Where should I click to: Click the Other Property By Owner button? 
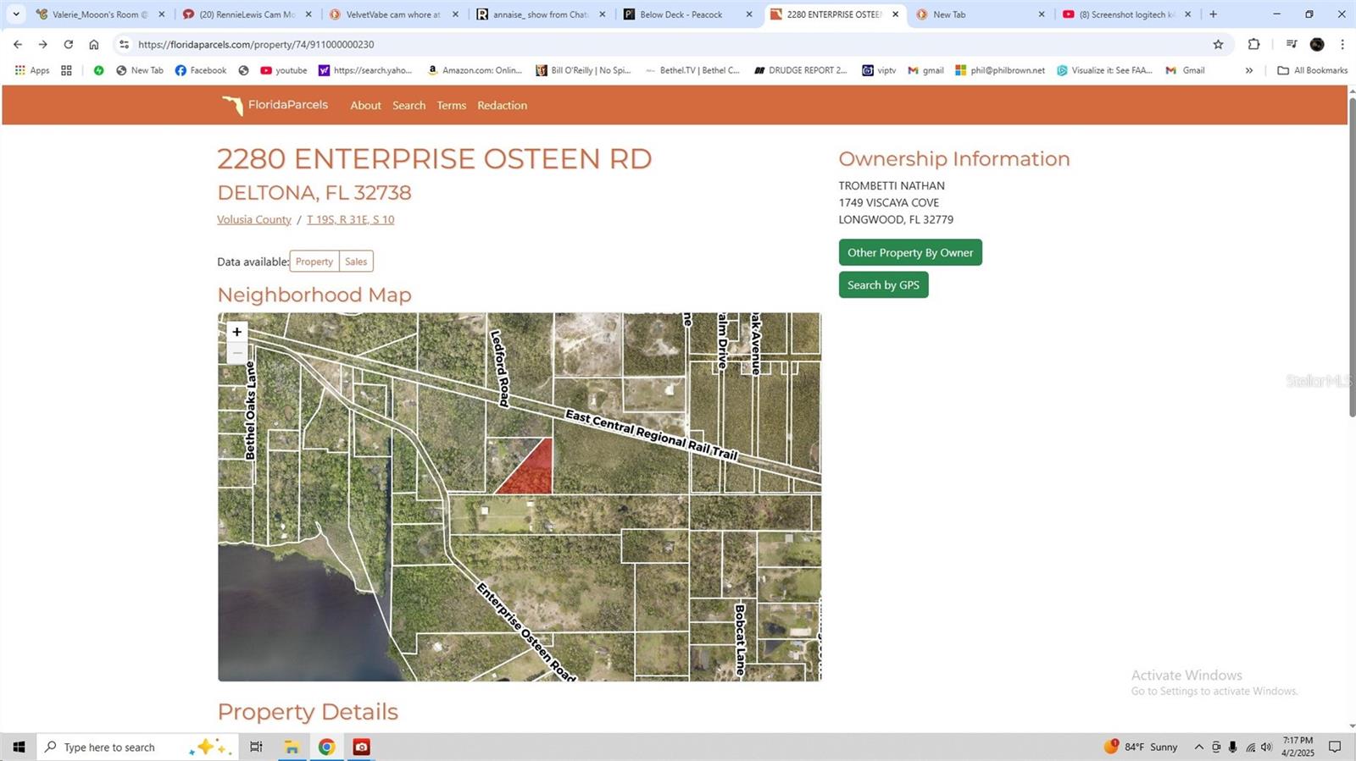click(x=909, y=252)
